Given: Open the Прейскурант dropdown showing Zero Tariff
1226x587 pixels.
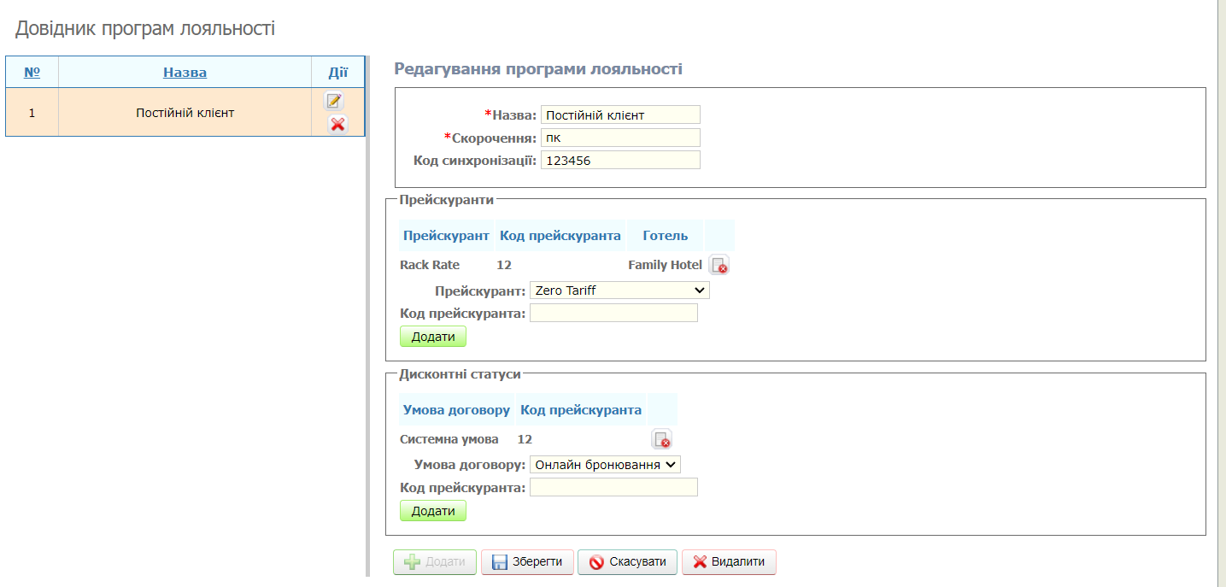Looking at the screenshot, I should 619,291.
